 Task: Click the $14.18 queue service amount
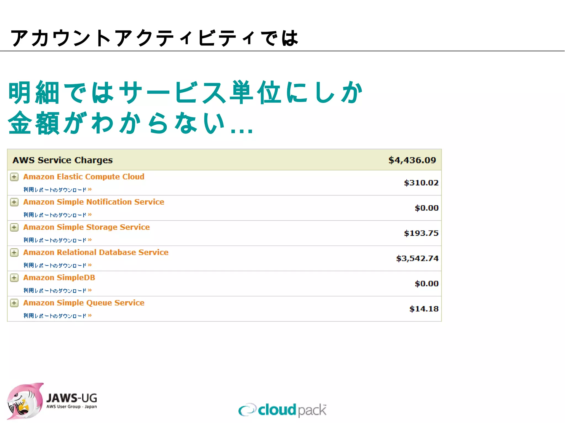(424, 309)
